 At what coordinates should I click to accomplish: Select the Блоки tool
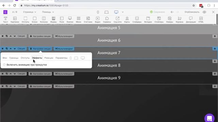(35, 20)
